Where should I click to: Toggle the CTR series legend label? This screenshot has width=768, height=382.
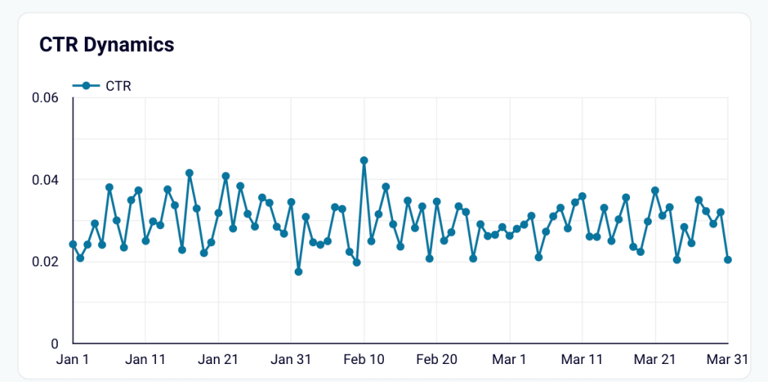118,86
